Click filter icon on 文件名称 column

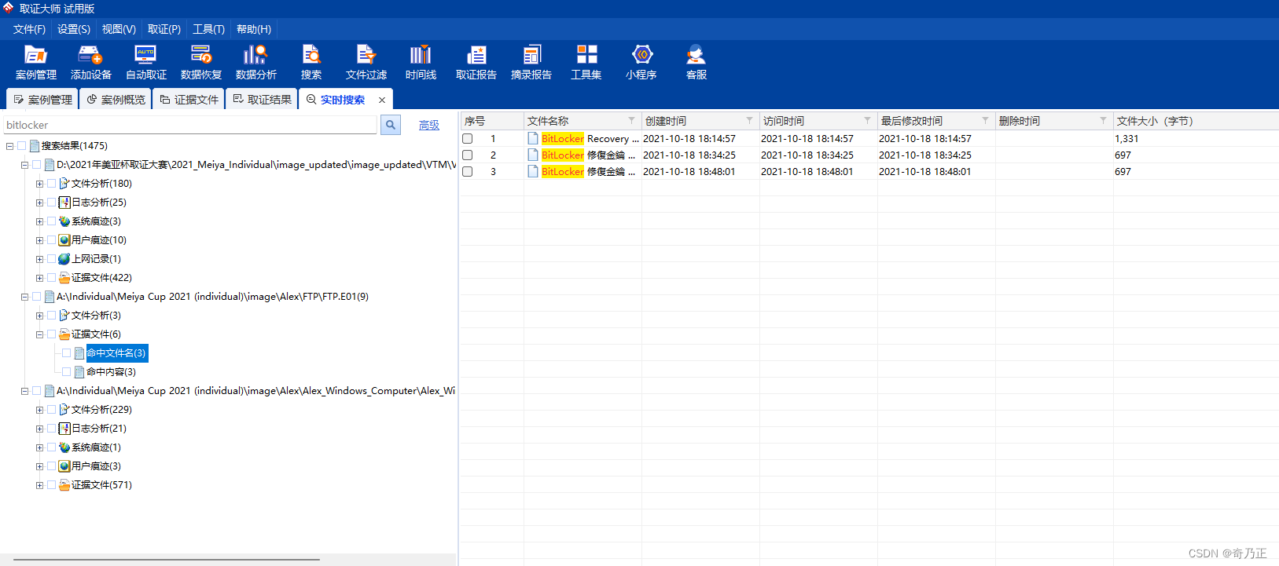click(631, 120)
